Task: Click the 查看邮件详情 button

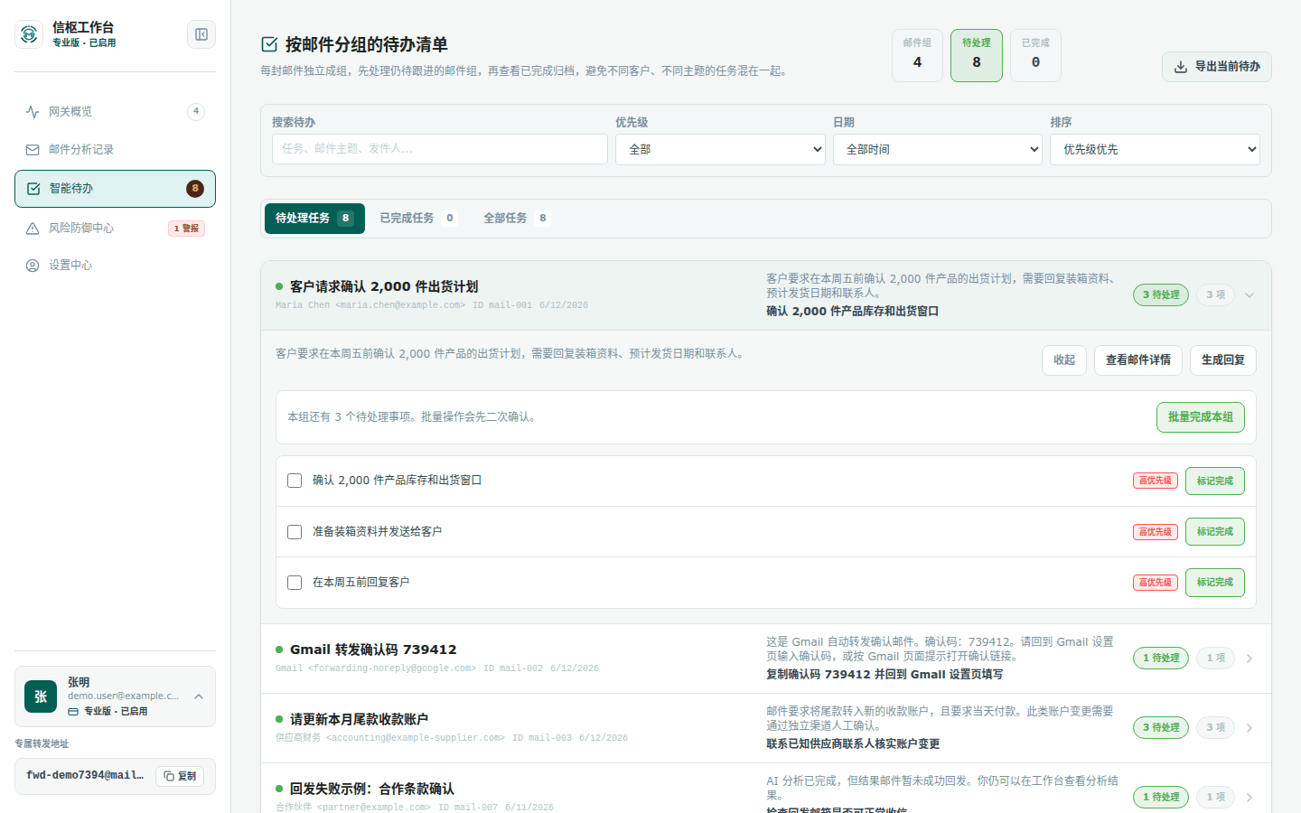Action: (1138, 360)
